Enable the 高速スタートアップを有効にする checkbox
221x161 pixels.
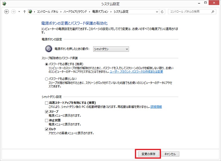(x=47, y=103)
